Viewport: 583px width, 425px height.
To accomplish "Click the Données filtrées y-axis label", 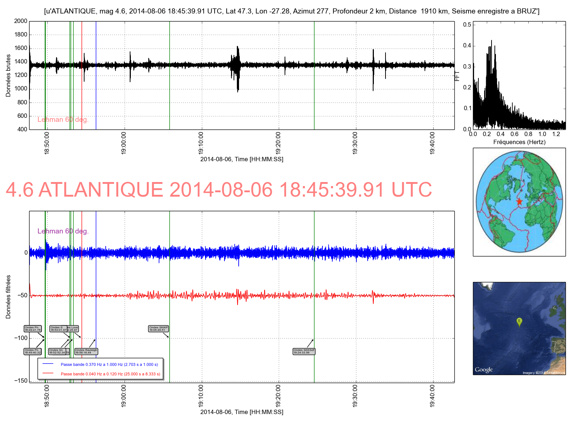I will [x=8, y=297].
